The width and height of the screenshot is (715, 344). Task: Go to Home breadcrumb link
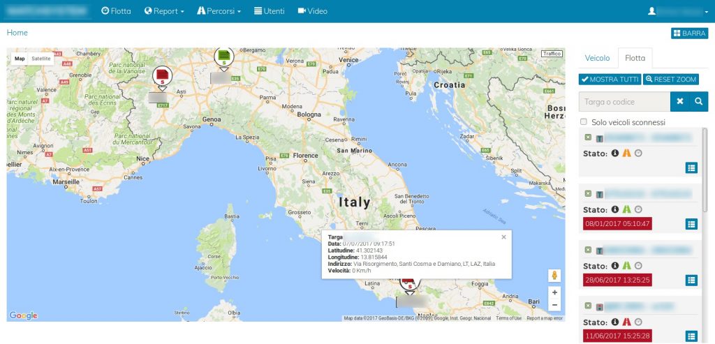(17, 33)
